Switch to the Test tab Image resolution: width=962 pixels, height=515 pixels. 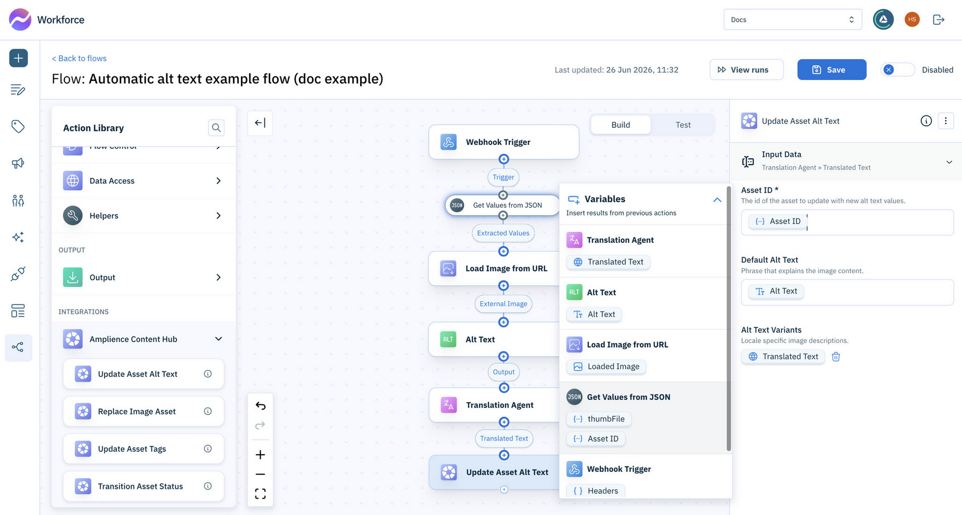(x=683, y=125)
